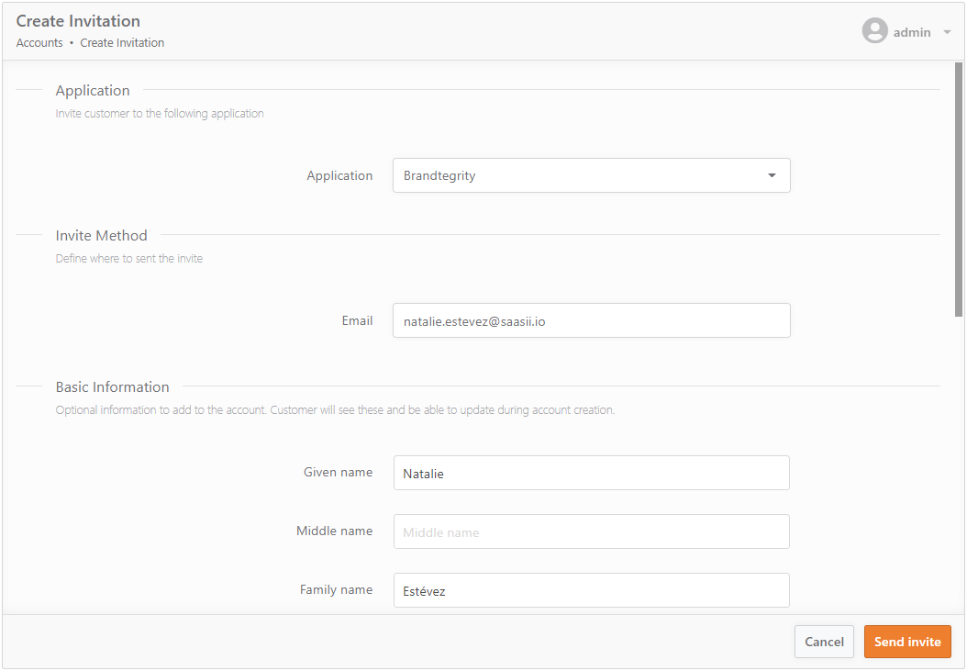
Task: Click the Invite Method section heading
Action: tap(101, 235)
